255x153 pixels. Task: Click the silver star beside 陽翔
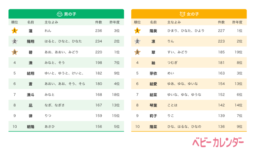14,41
